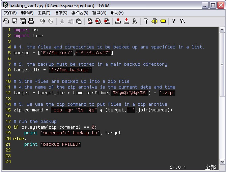The height and width of the screenshot is (172, 227).
Task: Click the cursor position '24,0-1' in status
Action: point(178,167)
